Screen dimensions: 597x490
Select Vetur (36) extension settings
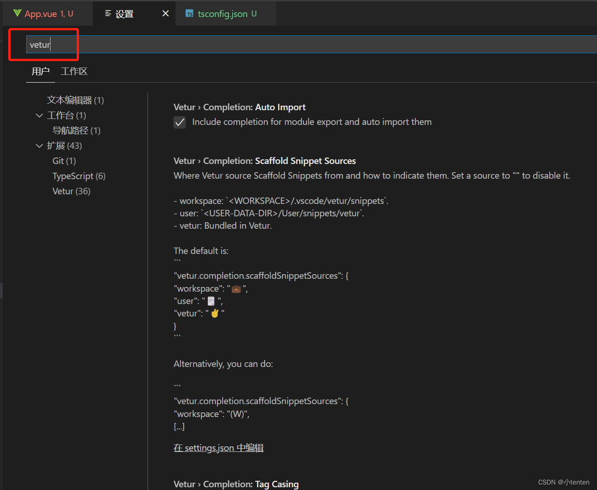click(x=71, y=191)
